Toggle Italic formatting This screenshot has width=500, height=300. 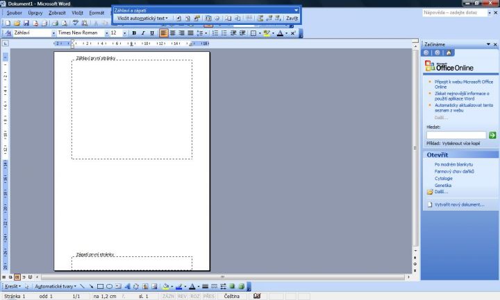click(x=143, y=33)
